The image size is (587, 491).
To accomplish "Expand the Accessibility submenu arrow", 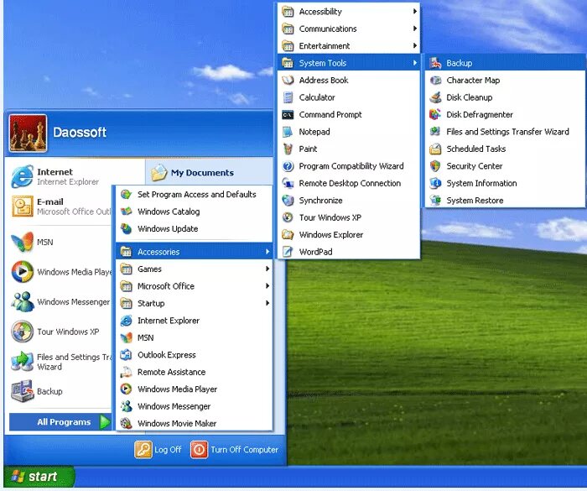I will (415, 11).
